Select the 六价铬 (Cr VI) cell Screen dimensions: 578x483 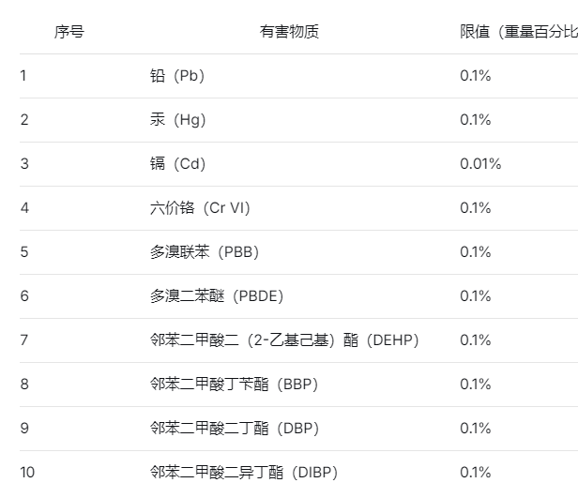coord(200,208)
